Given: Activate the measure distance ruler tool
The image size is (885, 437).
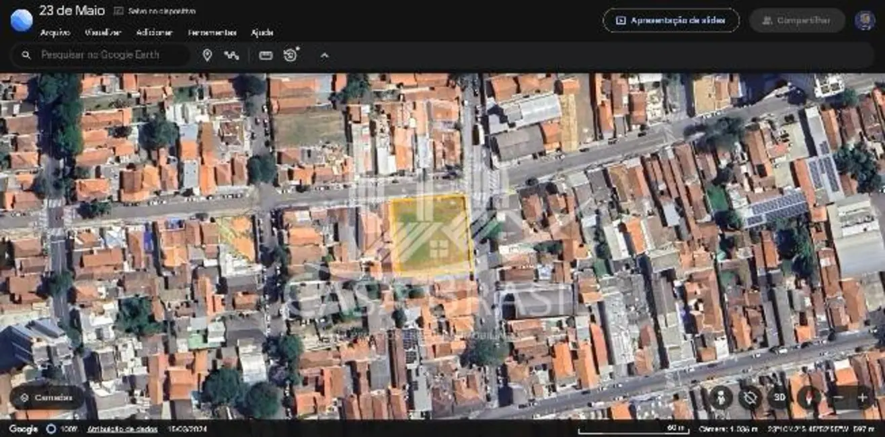Looking at the screenshot, I should (266, 55).
